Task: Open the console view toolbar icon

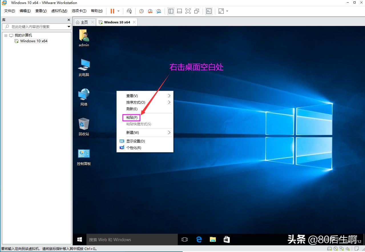Action: (x=209, y=11)
